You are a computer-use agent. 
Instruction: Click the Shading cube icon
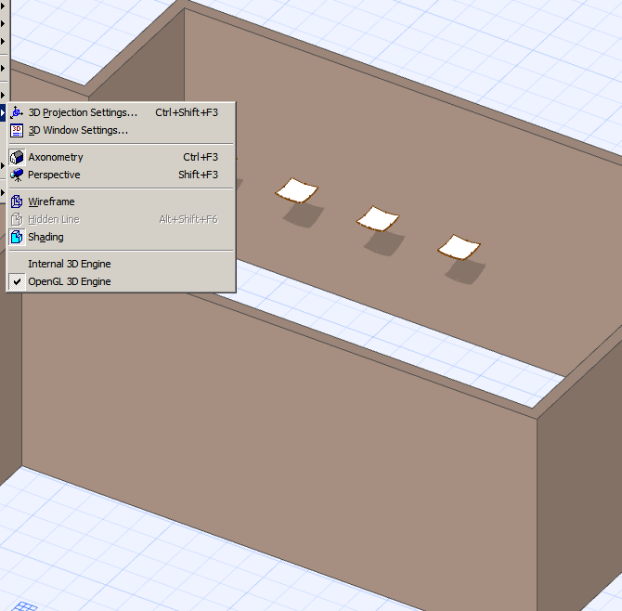(x=17, y=237)
